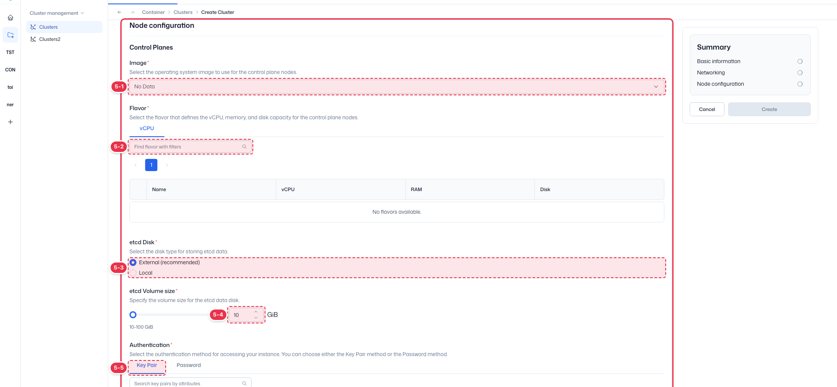Click Basic information status circle icon
837x387 pixels.
click(800, 61)
